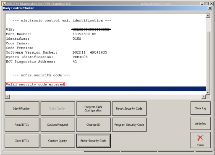
Task: Close the ABRITES Diagnostics main window
Action: [212, 4]
